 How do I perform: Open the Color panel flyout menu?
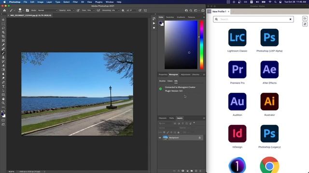coord(204,17)
